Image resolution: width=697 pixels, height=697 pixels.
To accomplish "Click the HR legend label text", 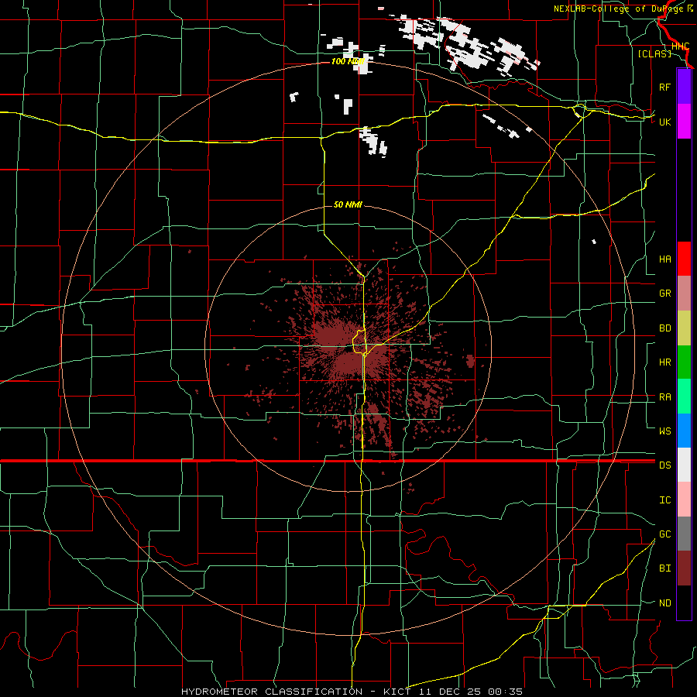I will pyautogui.click(x=664, y=362).
